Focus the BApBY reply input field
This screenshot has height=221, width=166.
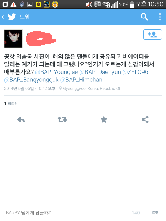point(66,213)
